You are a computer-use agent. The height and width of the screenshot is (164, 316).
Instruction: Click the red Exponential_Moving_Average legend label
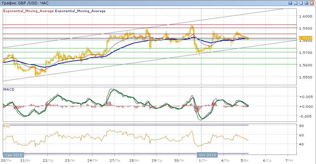pyautogui.click(x=28, y=11)
